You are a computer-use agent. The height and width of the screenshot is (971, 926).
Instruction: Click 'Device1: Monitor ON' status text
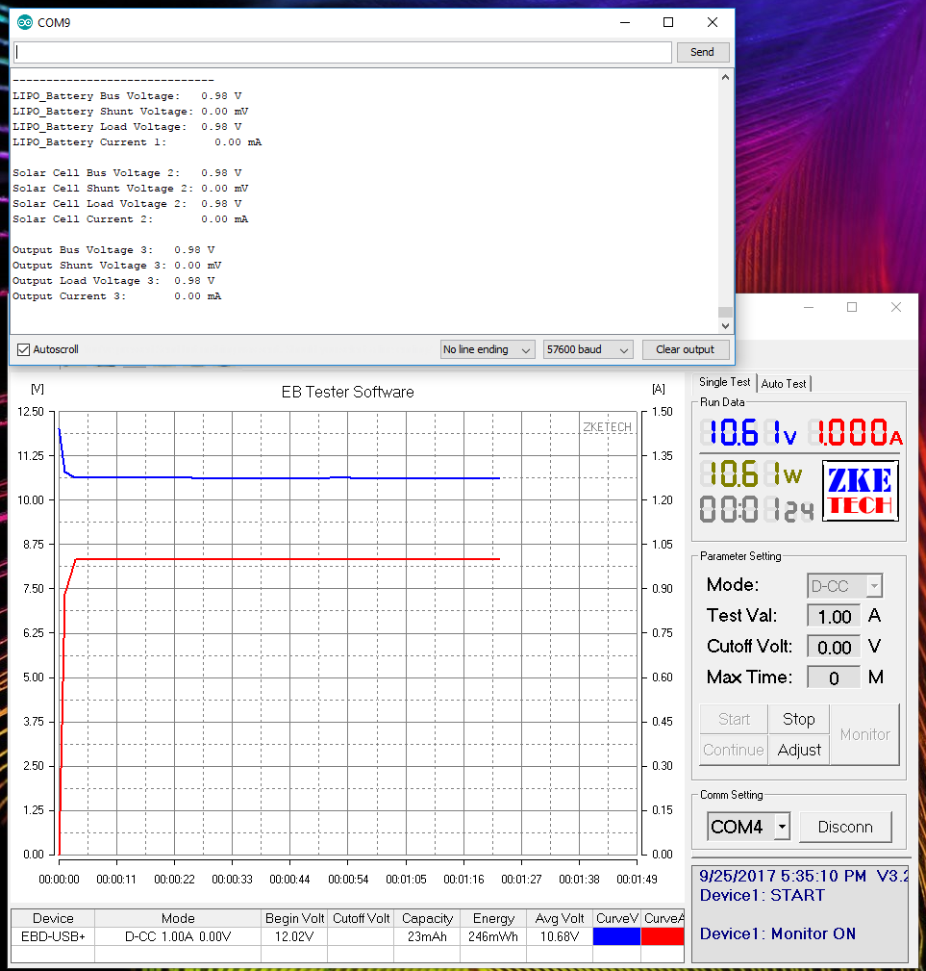point(778,933)
